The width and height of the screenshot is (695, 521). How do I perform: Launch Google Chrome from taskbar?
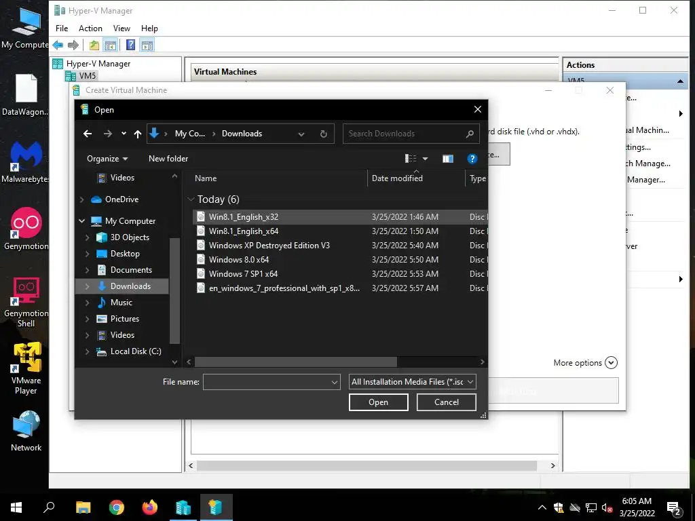[x=117, y=507]
